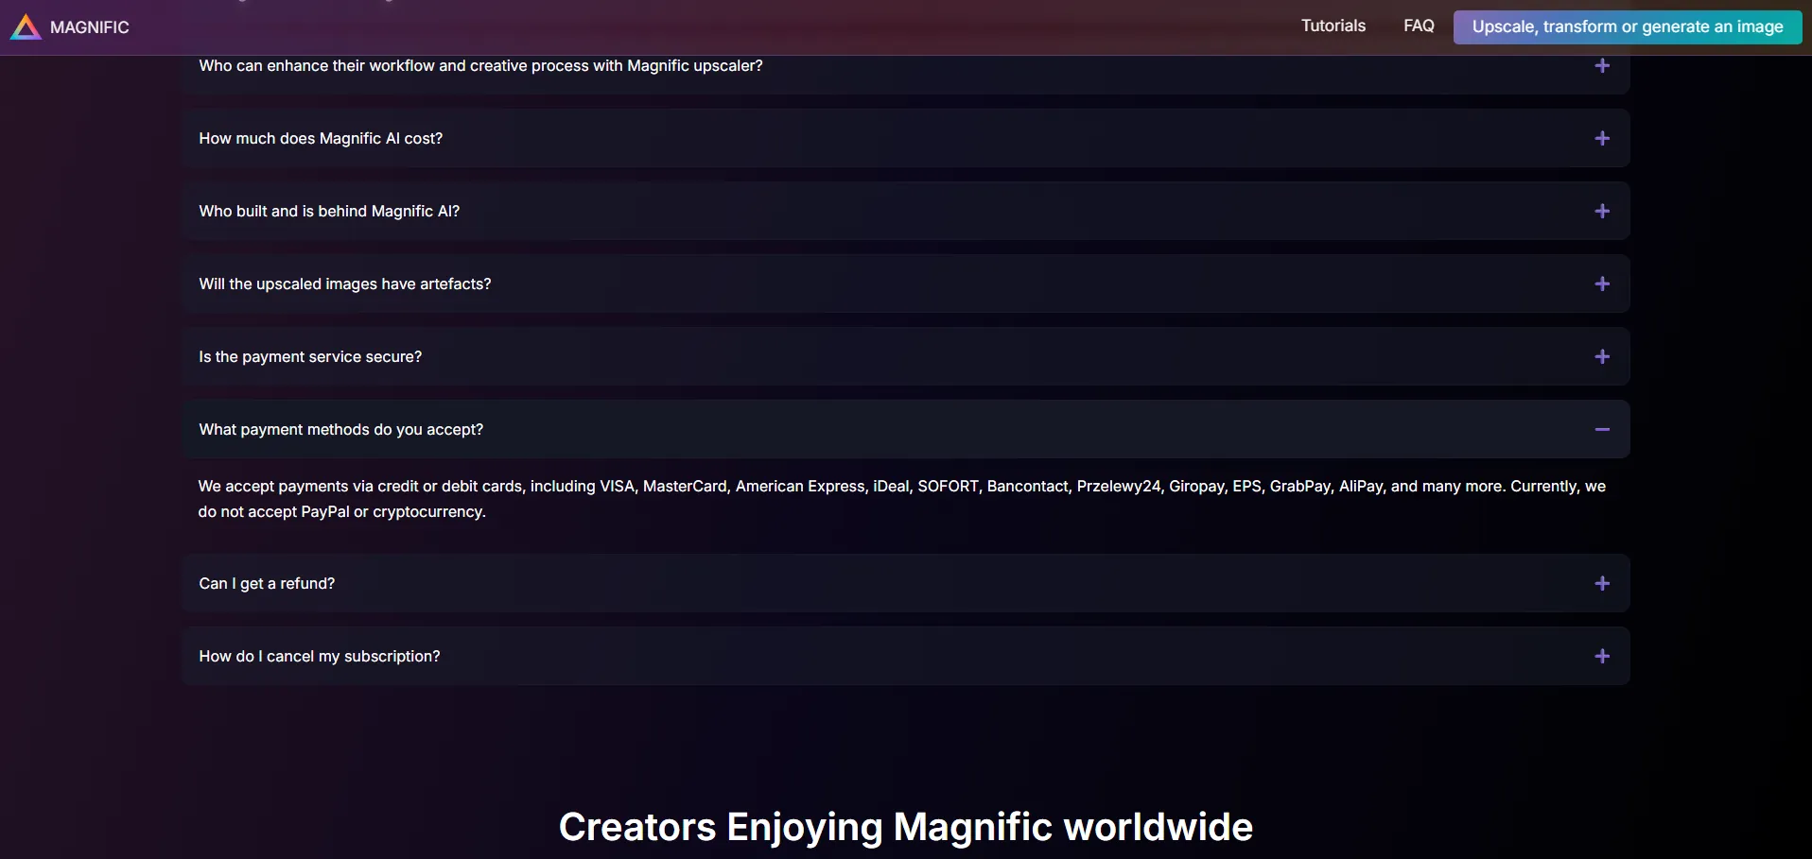Expand 'Can I get a refund?' question
Viewport: 1812px width, 859px height.
point(267,584)
